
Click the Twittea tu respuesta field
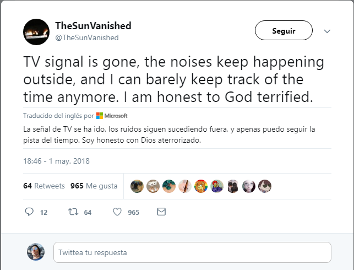tap(192, 252)
